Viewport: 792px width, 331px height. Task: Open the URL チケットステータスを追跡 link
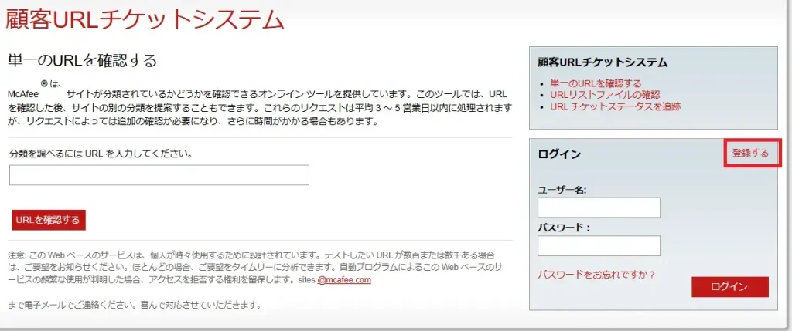point(615,106)
